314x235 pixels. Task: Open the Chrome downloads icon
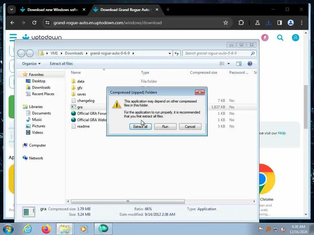[x=269, y=23]
